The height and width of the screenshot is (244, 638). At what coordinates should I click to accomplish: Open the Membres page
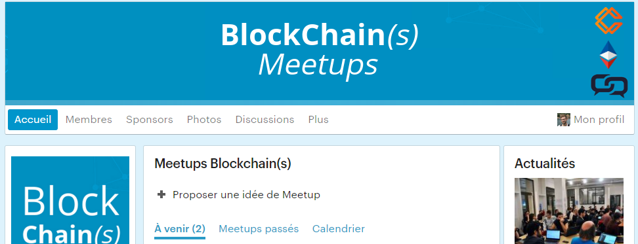click(89, 120)
